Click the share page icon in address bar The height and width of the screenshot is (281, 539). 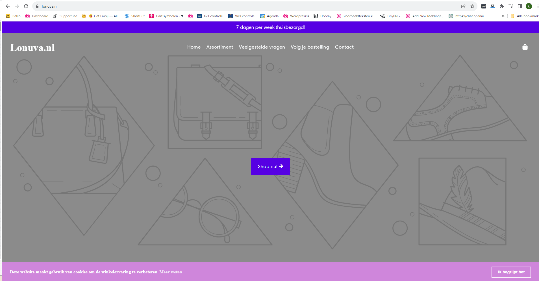point(463,6)
